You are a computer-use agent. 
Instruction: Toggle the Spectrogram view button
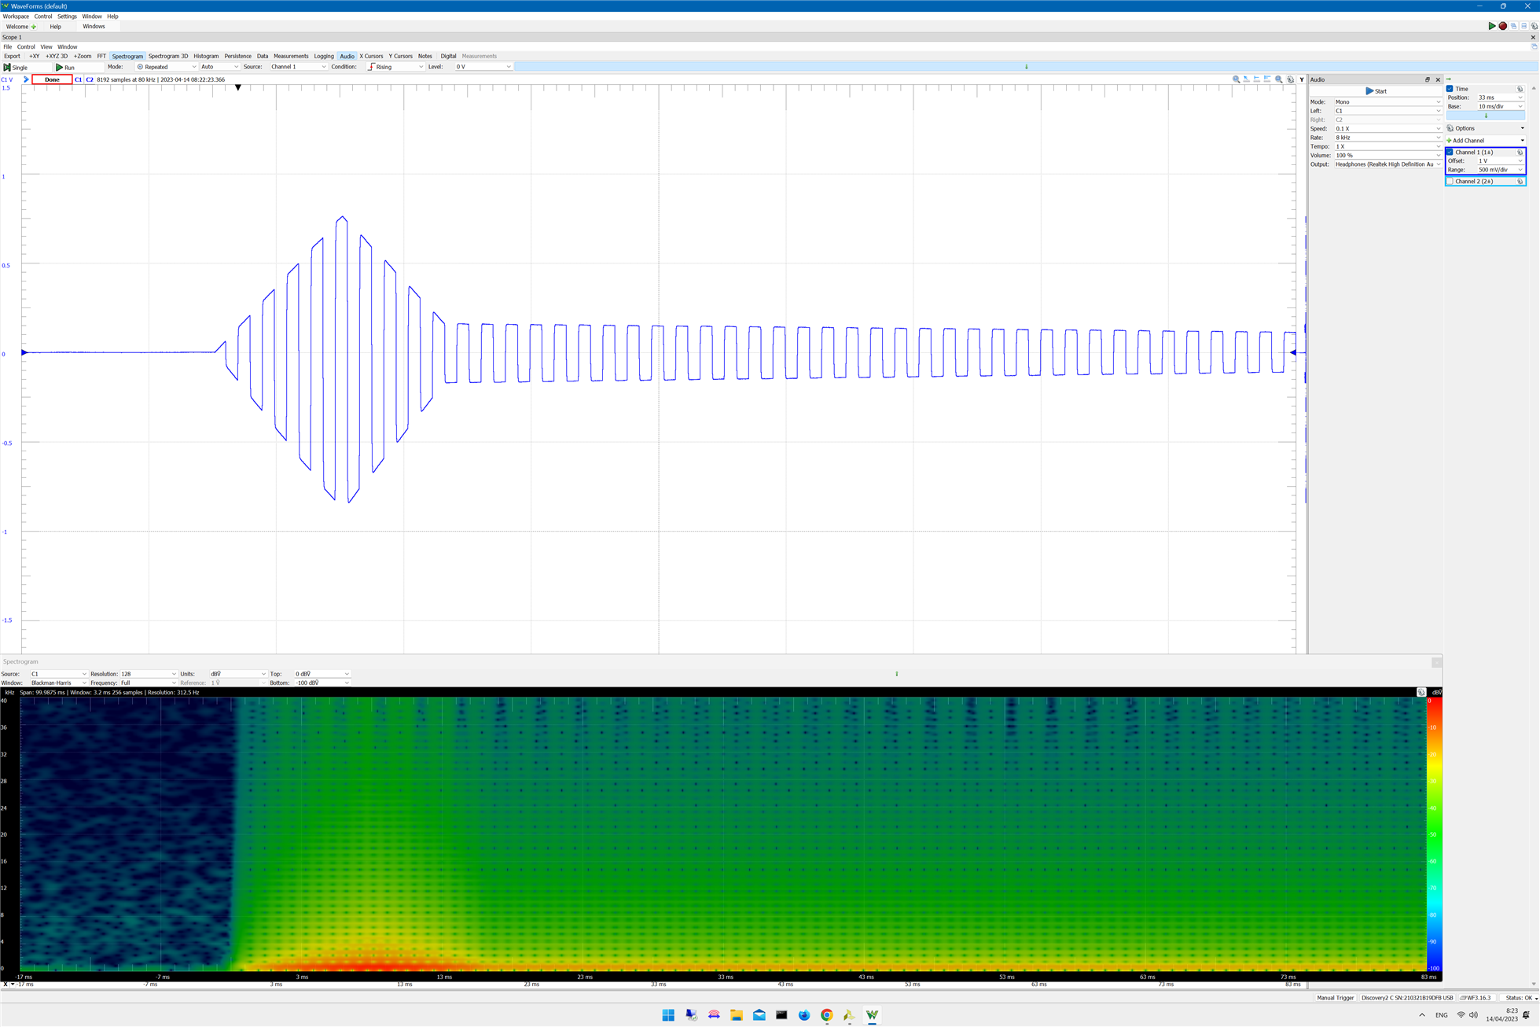tap(127, 57)
